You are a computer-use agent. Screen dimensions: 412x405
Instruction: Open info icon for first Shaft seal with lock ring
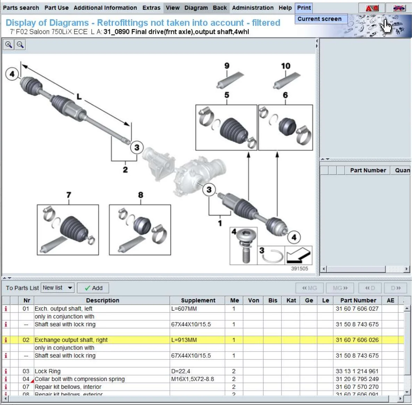6,324
